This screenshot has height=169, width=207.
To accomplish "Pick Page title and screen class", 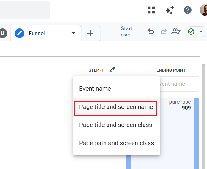I will pos(115,125).
